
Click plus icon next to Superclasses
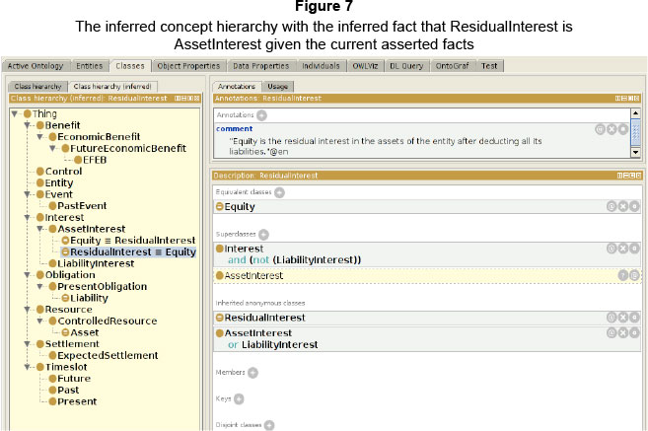click(x=263, y=234)
